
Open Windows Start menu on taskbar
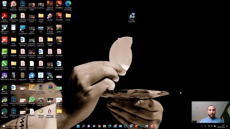(78, 126)
